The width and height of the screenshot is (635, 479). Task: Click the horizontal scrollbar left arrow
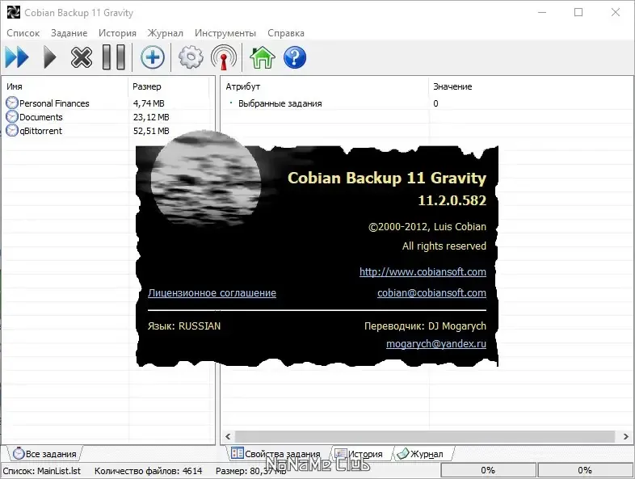coord(228,436)
